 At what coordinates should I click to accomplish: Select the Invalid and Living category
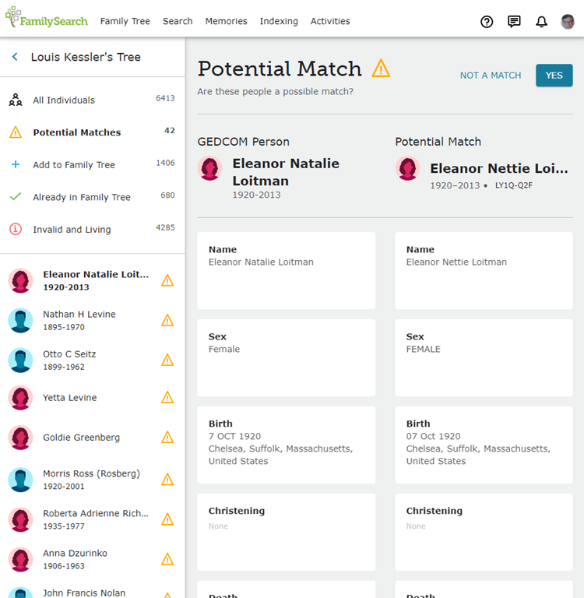tap(93, 229)
